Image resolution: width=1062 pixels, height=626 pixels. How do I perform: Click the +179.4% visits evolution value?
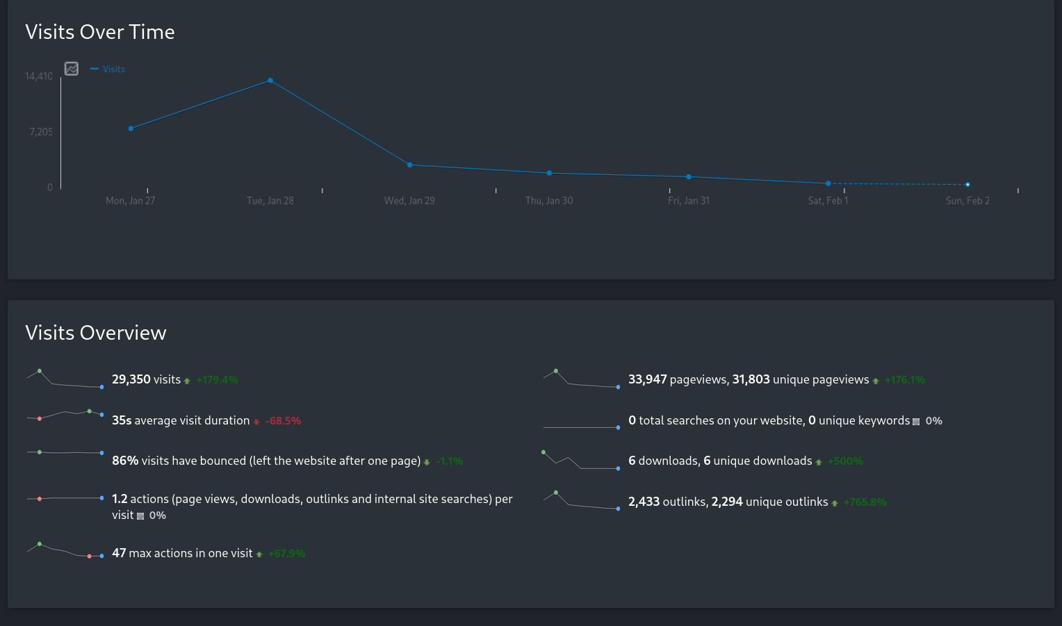pyautogui.click(x=218, y=380)
